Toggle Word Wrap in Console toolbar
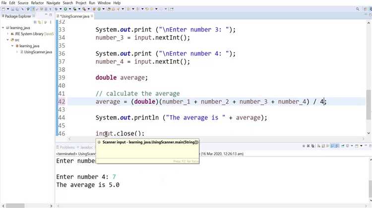The height and width of the screenshot is (208, 372). click(x=327, y=146)
